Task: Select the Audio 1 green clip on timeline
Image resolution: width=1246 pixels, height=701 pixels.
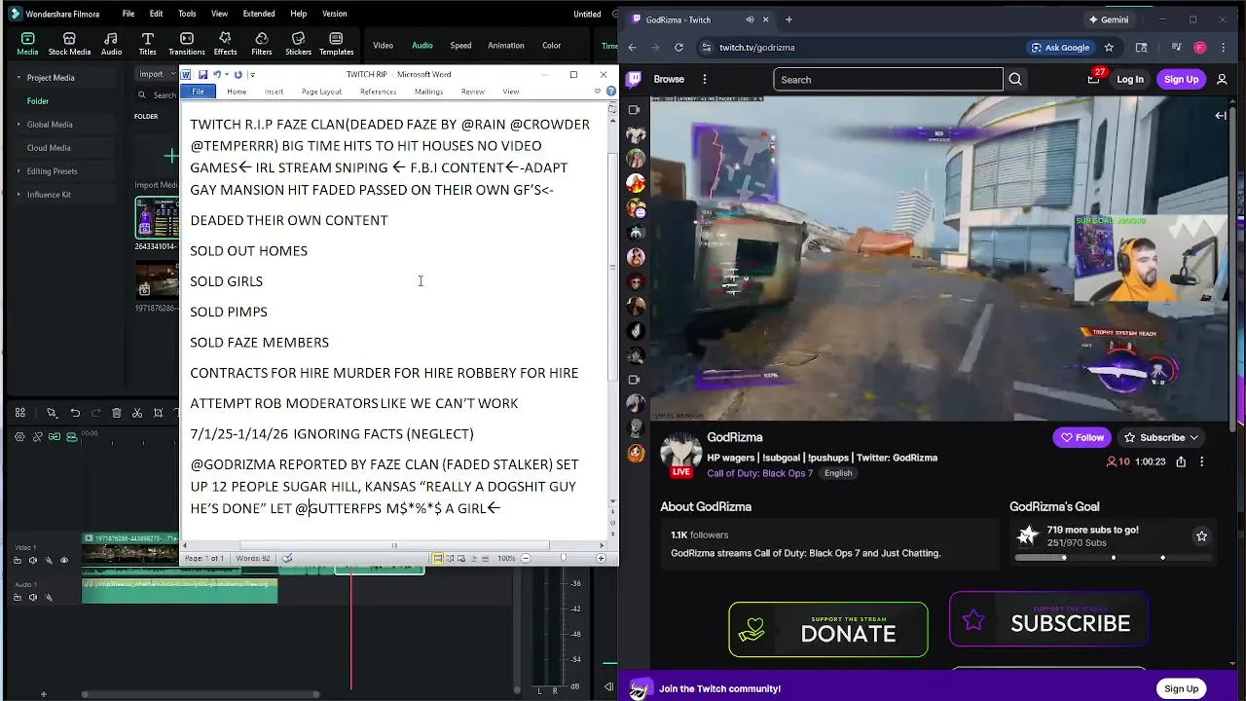Action: pos(180,589)
